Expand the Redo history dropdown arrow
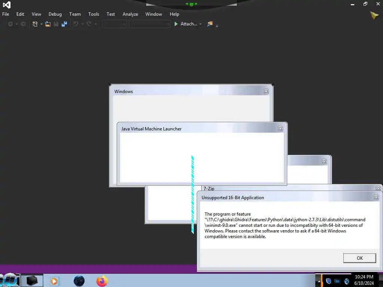383x287 pixels. pyautogui.click(x=95, y=24)
